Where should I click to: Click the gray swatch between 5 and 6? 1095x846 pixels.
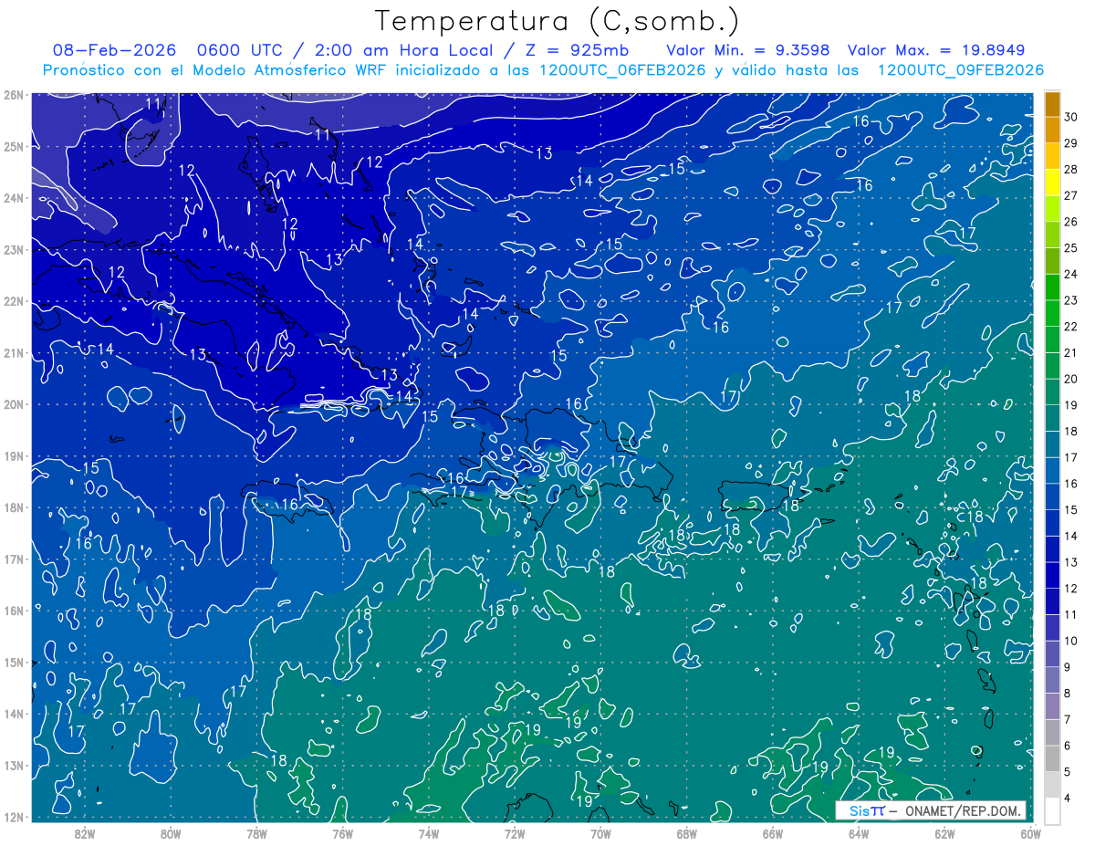(1052, 758)
